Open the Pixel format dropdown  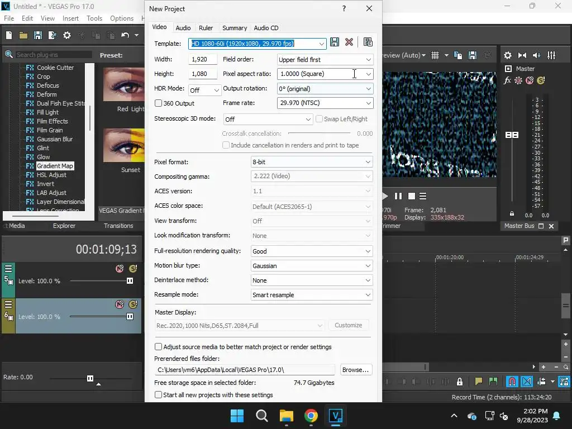[368, 162]
